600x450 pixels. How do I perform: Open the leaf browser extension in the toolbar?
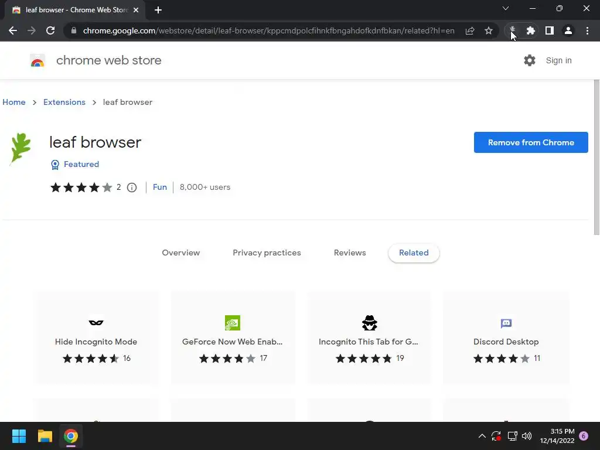coord(512,30)
